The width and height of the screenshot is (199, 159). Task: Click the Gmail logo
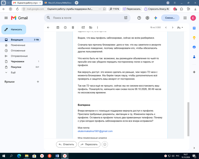tap(19, 18)
